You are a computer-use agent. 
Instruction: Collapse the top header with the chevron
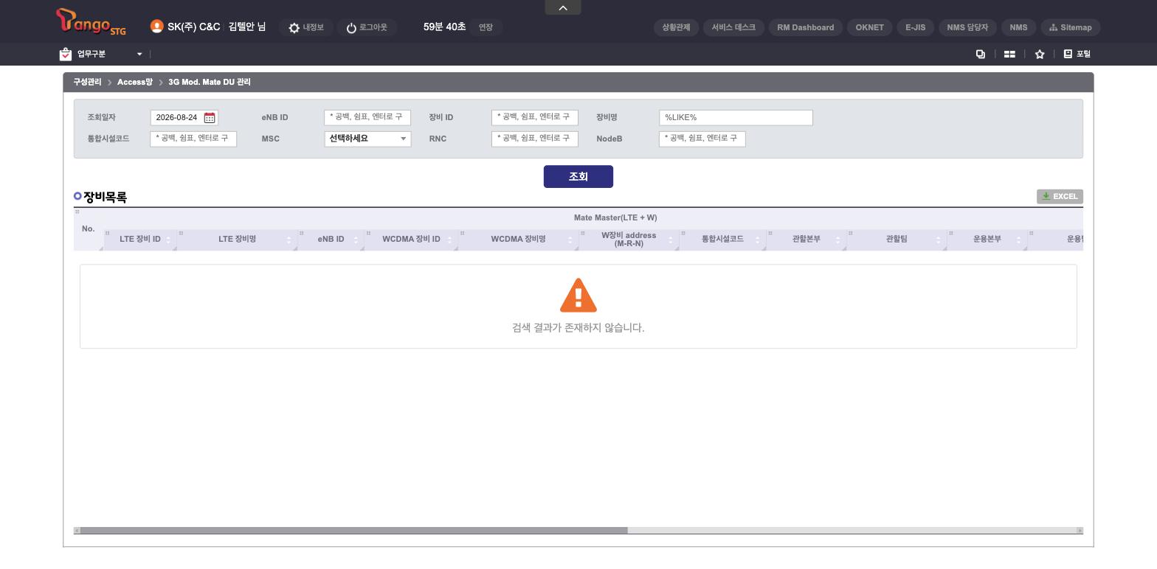(563, 7)
